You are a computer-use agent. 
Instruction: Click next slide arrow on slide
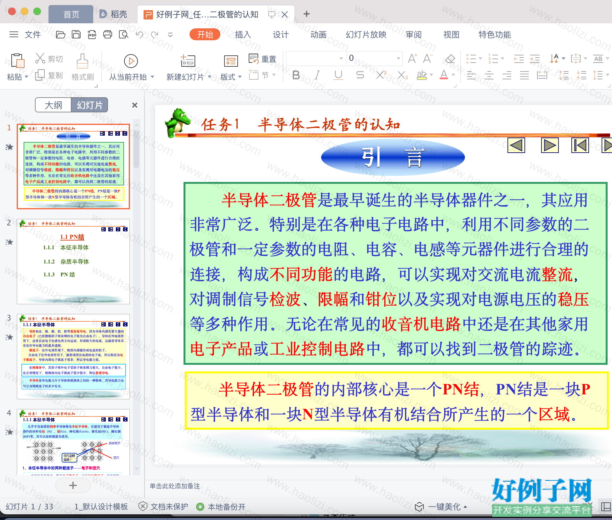point(550,145)
